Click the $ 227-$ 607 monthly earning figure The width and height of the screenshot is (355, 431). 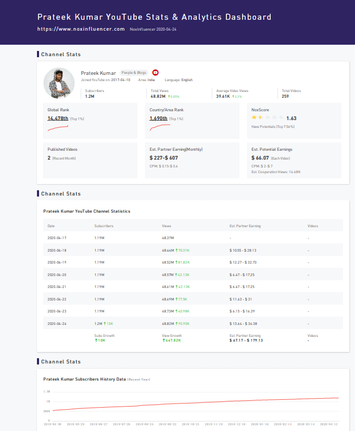164,158
